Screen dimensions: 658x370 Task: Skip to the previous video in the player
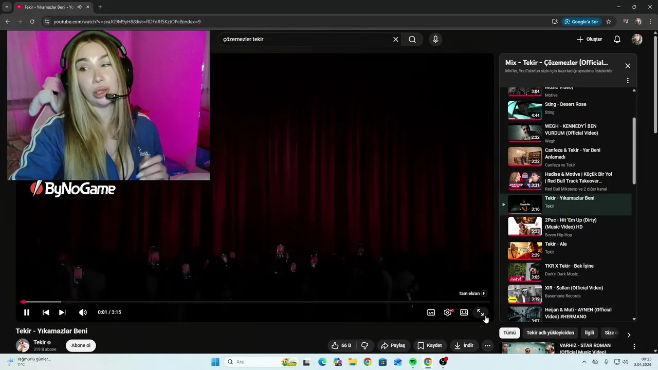46,312
